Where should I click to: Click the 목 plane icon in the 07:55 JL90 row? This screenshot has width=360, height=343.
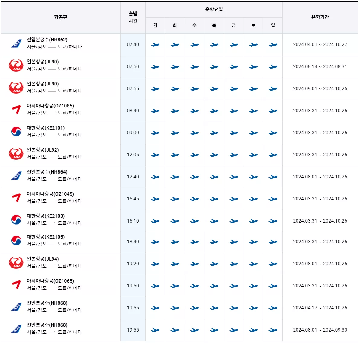coord(214,89)
